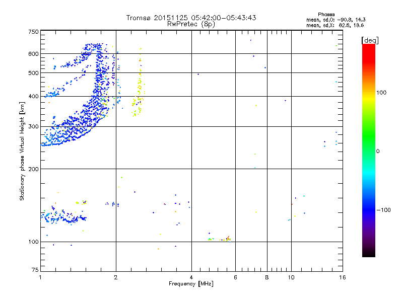Click the y-axis tick label "75"

35,270
